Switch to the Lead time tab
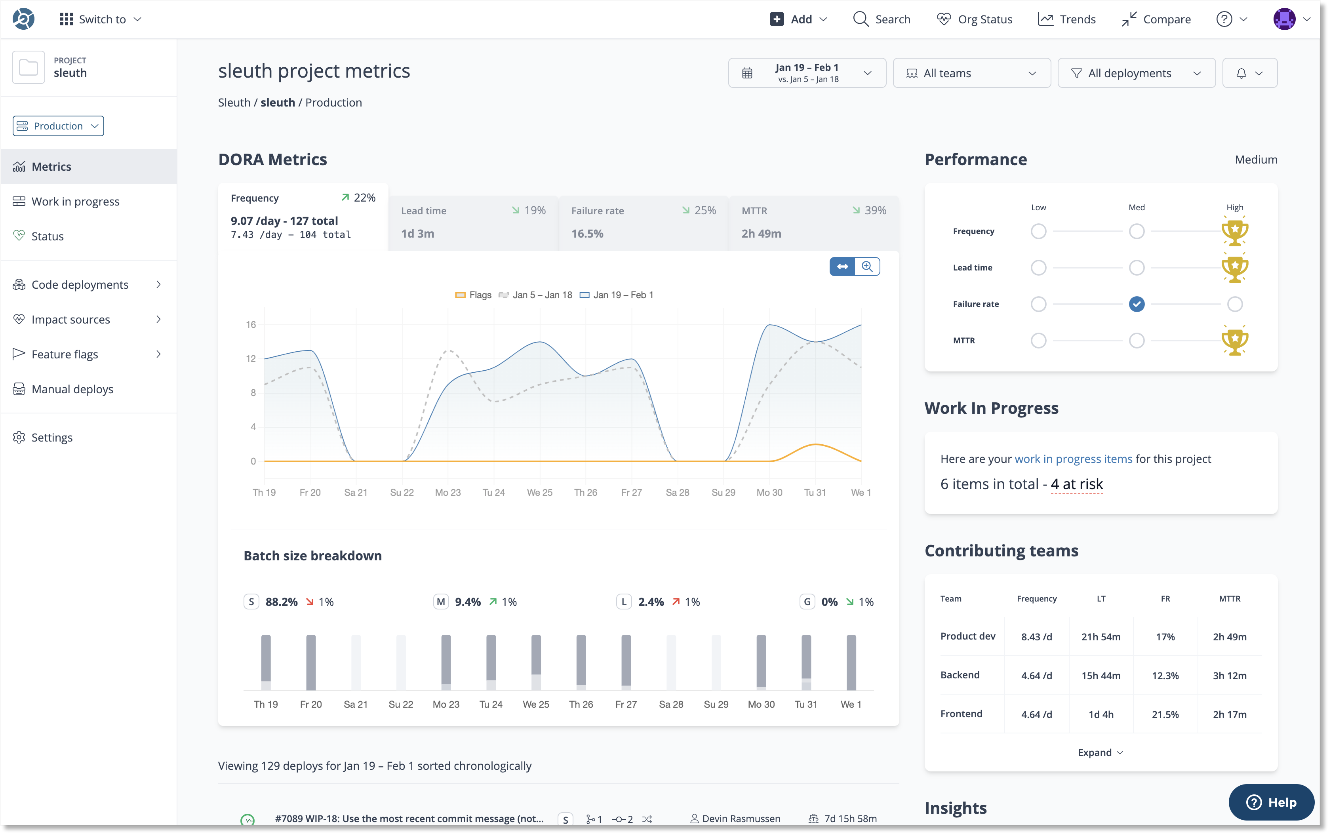This screenshot has width=1329, height=834. coord(472,222)
